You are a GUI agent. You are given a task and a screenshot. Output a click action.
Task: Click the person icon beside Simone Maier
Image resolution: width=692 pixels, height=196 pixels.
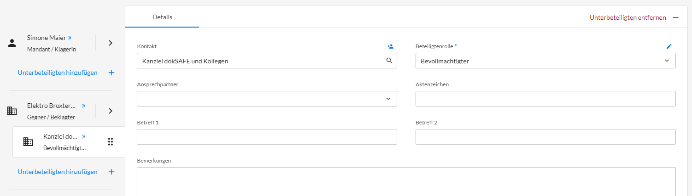coord(12,43)
